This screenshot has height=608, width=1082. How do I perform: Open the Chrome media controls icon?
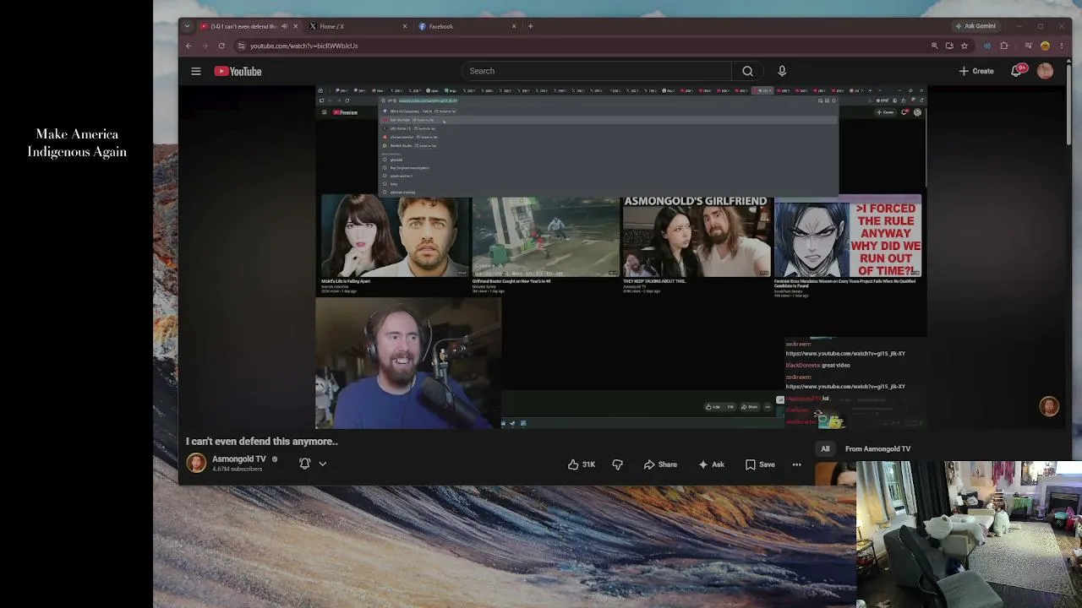(1028, 46)
